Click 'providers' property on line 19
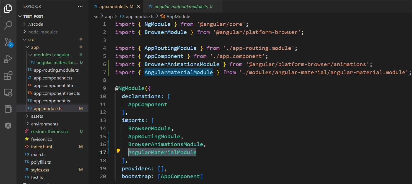 pyautogui.click(x=136, y=169)
